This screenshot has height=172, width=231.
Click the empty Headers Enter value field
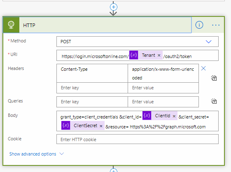tap(163, 88)
